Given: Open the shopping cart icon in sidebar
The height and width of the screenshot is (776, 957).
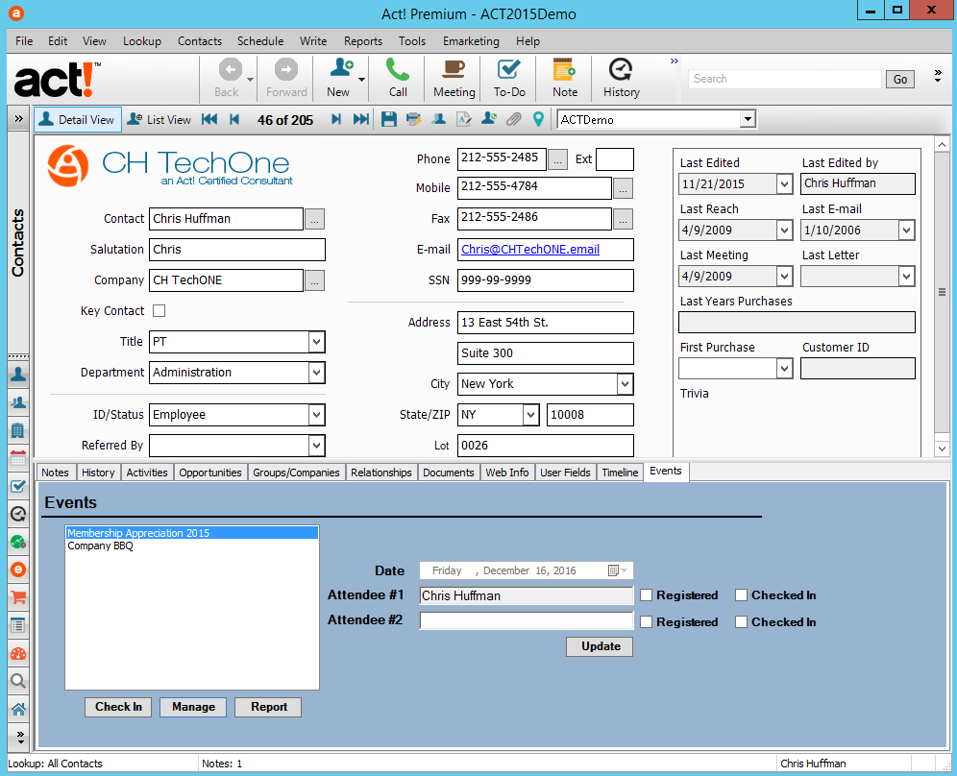Looking at the screenshot, I should 18,598.
